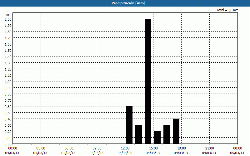Click the 04/03/13 date under 12:00
The width and height of the screenshot is (250, 156).
[125, 153]
